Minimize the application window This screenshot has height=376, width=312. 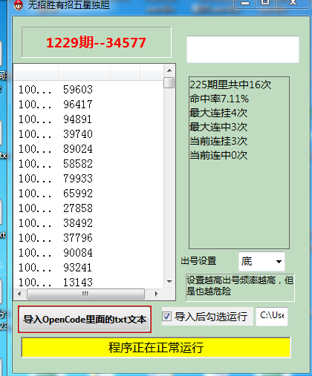click(x=245, y=3)
